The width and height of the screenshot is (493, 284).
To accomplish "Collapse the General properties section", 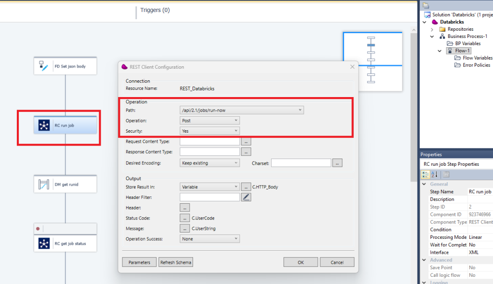I will [x=424, y=184].
